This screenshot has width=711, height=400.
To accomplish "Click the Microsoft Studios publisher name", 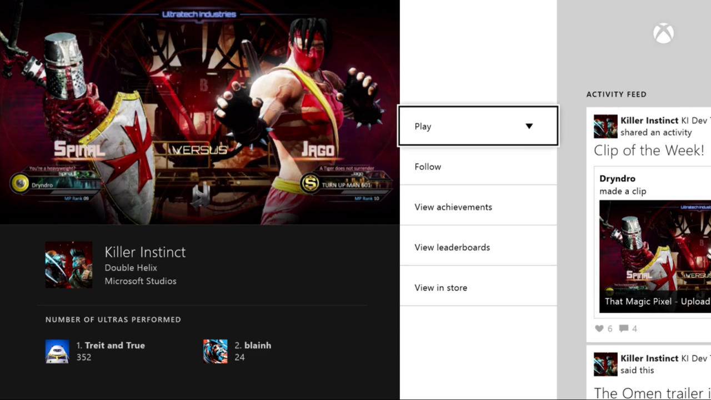I will point(141,281).
